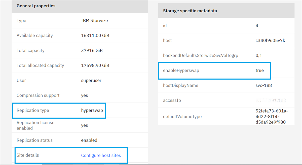This screenshot has width=302, height=165.
Task: Select the Type value IBM Storwize
Action: (x=94, y=20)
